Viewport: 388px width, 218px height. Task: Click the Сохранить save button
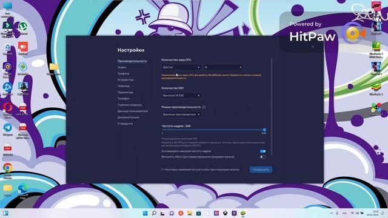[261, 170]
